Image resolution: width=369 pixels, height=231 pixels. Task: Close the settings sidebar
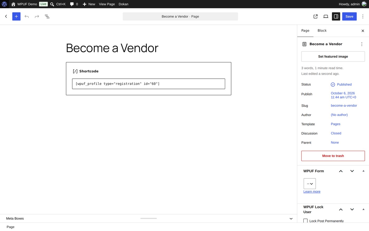click(363, 31)
